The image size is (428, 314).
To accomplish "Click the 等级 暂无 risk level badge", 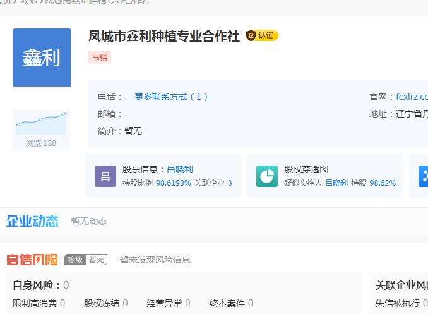I will coord(86,260).
